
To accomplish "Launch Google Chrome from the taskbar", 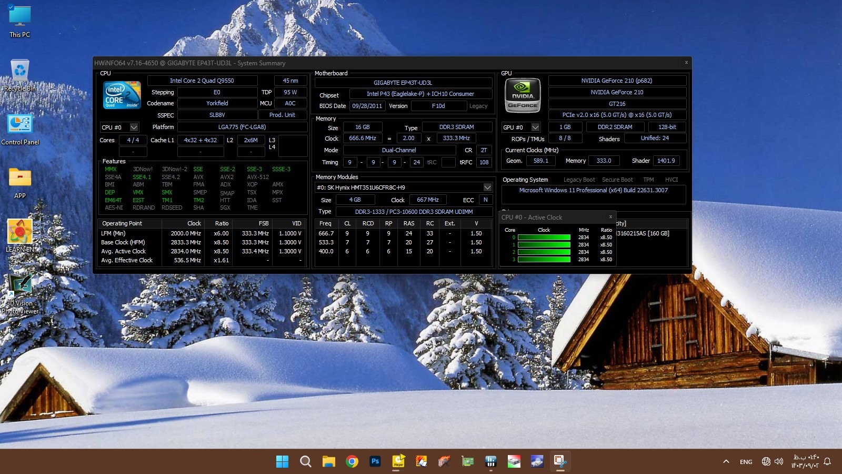I will [x=352, y=461].
